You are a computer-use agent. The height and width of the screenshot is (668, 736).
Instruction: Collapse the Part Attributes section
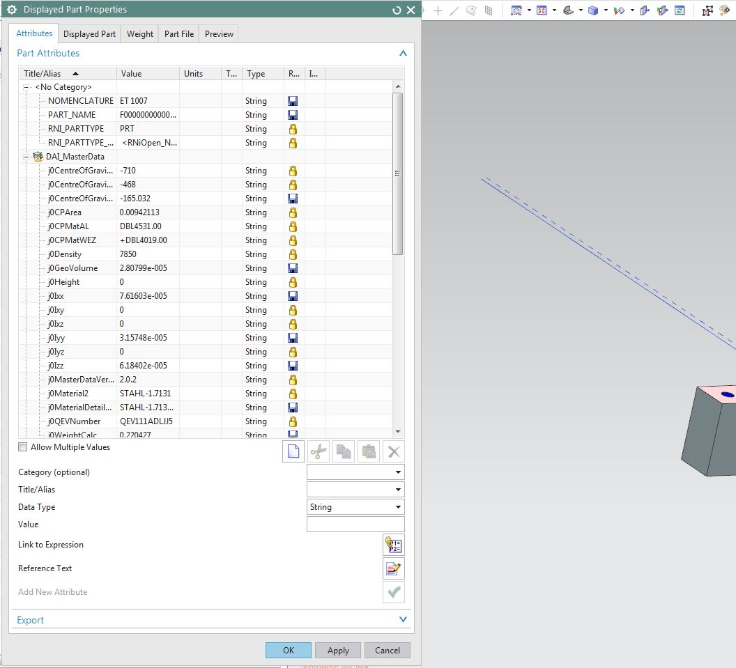click(403, 53)
